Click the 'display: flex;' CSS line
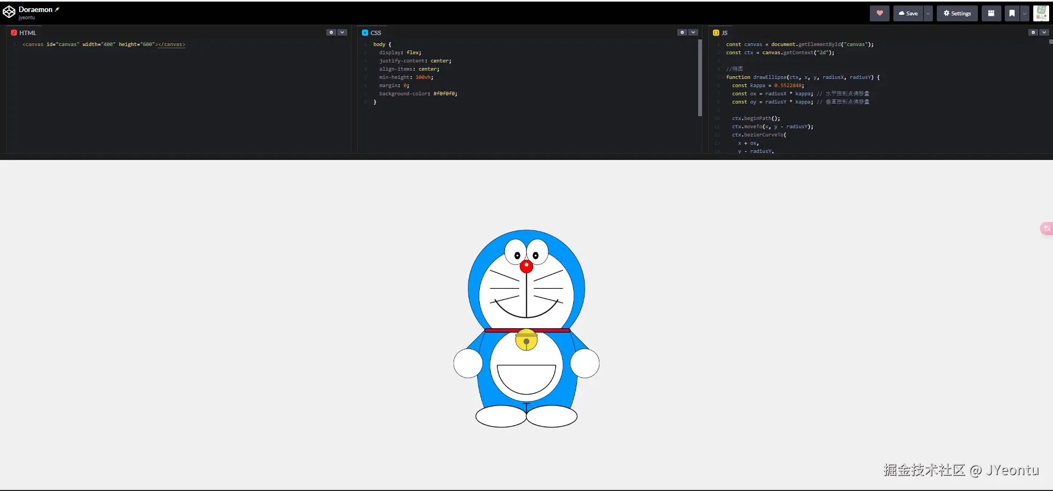 pos(400,53)
